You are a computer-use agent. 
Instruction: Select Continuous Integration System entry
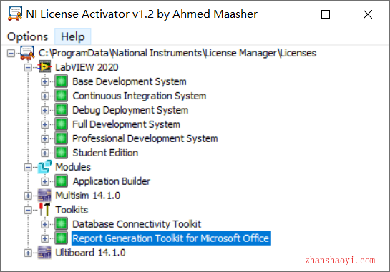point(140,96)
